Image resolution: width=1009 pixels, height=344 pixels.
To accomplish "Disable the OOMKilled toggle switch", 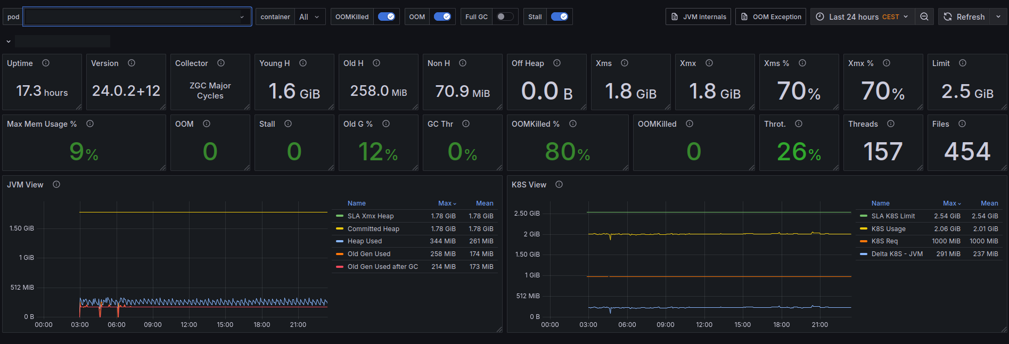I will pos(387,17).
